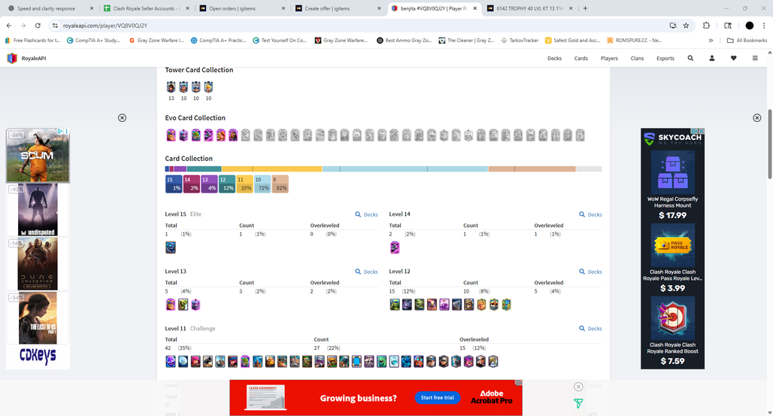Image resolution: width=773 pixels, height=416 pixels.
Task: Open the Decks link for Level 11
Action: click(x=590, y=329)
